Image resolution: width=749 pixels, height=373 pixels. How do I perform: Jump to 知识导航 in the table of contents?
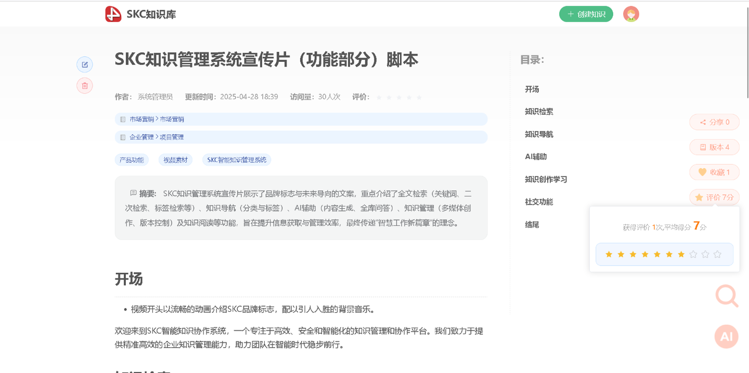(539, 134)
